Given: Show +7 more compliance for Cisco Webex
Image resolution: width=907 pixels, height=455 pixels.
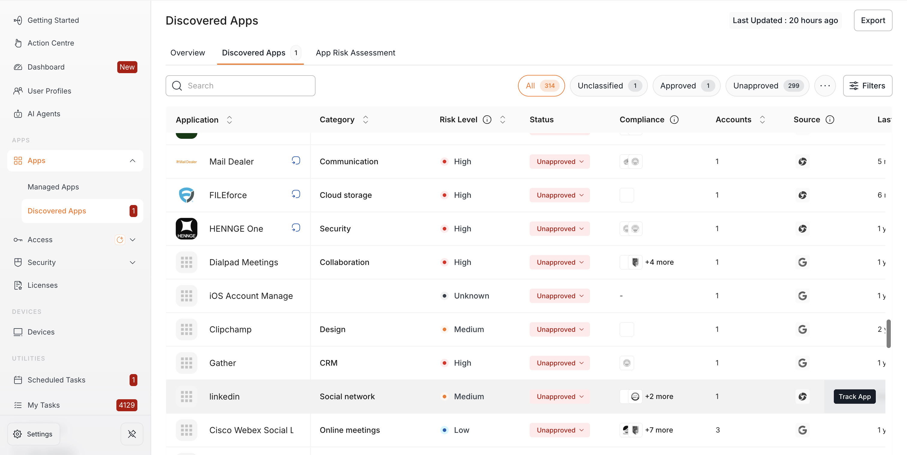Looking at the screenshot, I should [x=659, y=430].
